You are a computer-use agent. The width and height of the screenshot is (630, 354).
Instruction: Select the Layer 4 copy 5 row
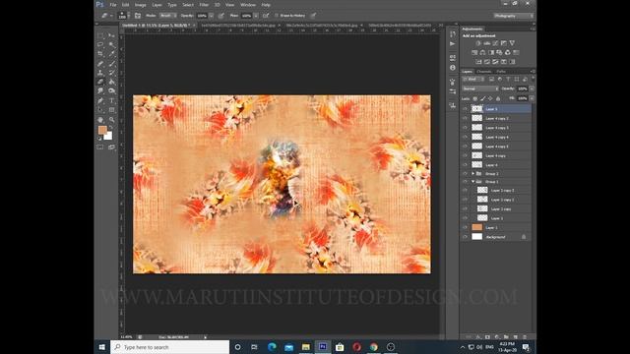coord(496,147)
